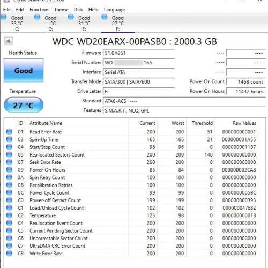Open the Language menu

114,10
